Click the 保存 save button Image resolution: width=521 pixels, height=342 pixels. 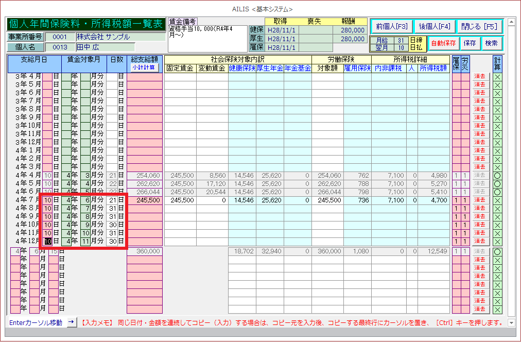(470, 43)
